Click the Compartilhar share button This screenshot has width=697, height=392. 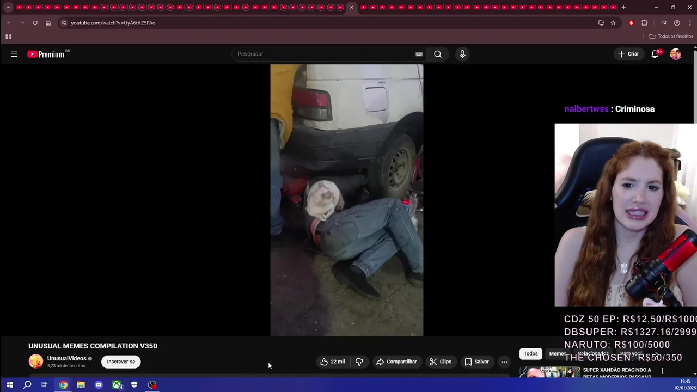[x=396, y=362]
